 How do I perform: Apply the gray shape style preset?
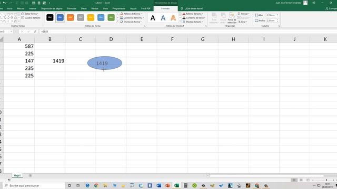pyautogui.click(x=81, y=17)
